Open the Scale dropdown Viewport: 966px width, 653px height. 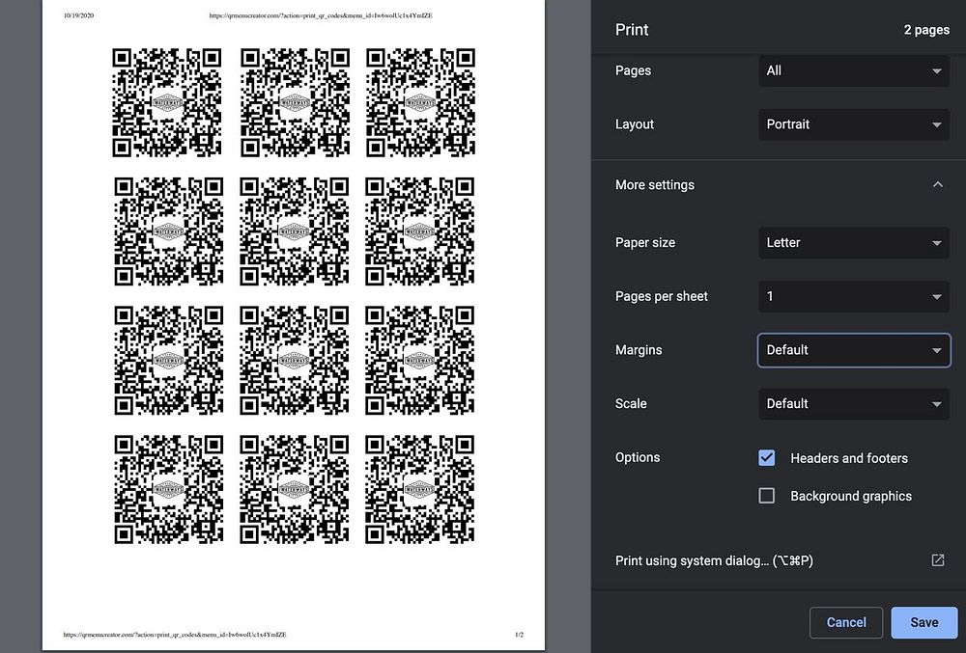point(853,404)
